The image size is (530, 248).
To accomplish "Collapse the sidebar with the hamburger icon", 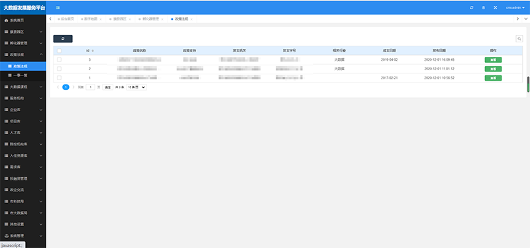I will [x=58, y=8].
